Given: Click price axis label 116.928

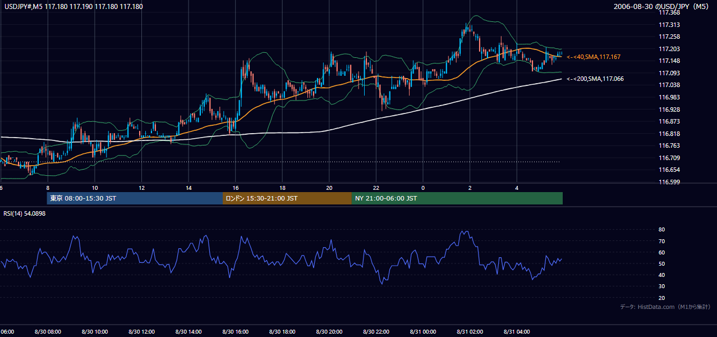Looking at the screenshot, I should coord(669,110).
